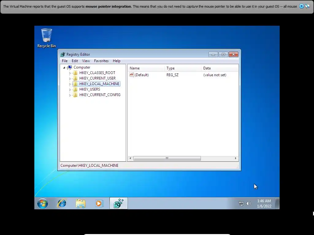
Task: Select the HKEY_LOCAL_MACHINE tree label
Action: 99,84
